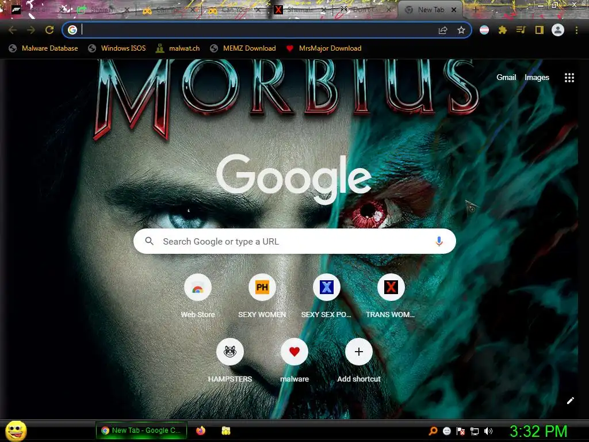Open the MEMZ Download bookmark
This screenshot has height=442, width=589.
[243, 48]
